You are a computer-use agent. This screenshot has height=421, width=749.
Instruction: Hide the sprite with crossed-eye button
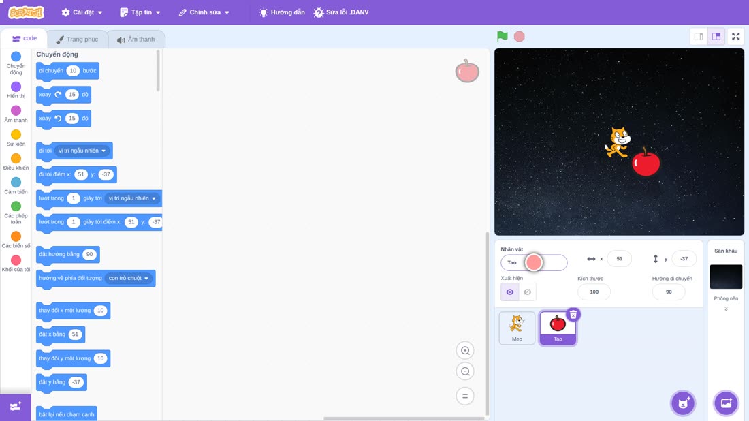(x=527, y=292)
